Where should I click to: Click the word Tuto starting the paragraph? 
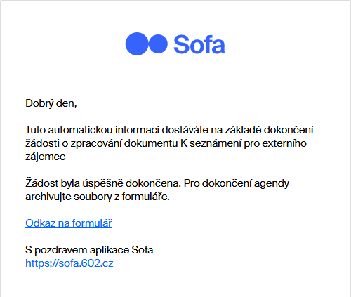pos(35,130)
